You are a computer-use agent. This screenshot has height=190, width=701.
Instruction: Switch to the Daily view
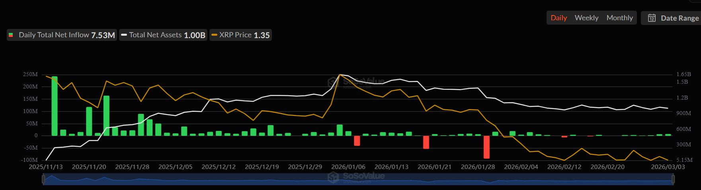point(558,18)
